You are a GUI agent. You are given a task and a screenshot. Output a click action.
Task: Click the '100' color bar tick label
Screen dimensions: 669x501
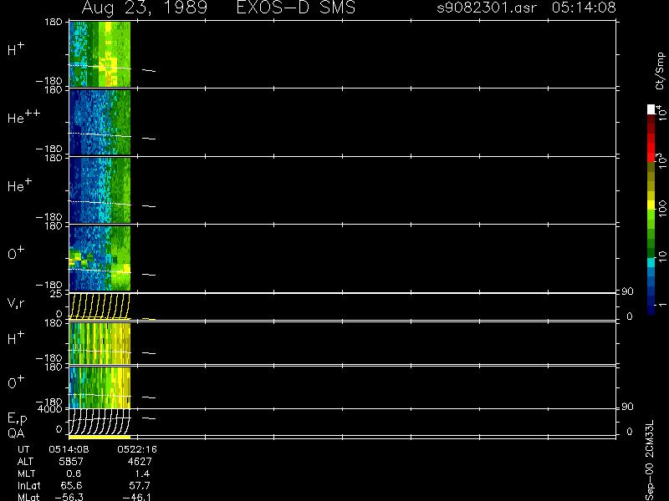click(661, 208)
